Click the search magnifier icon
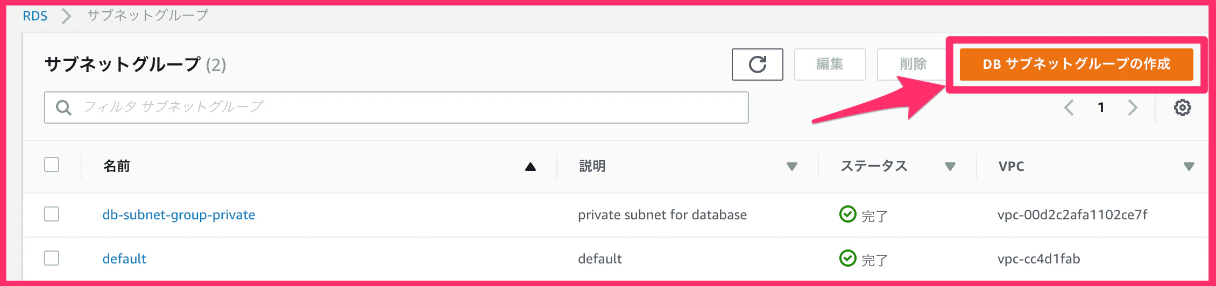 click(x=63, y=108)
